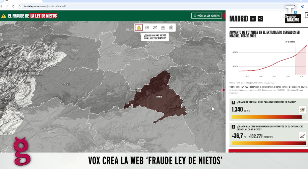Viewport: 308px width, 169px height.
Task: Click the MADRID panel heading
Action: tap(239, 19)
